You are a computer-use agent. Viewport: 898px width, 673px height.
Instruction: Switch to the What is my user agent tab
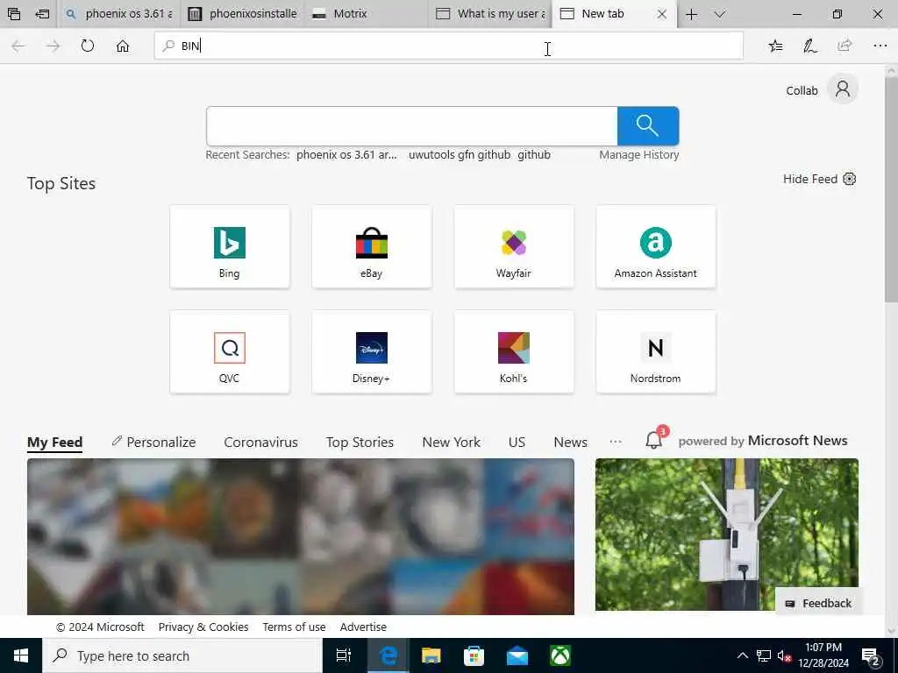[x=490, y=14]
